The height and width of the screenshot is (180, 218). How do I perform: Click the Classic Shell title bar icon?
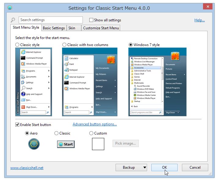(x=10, y=8)
